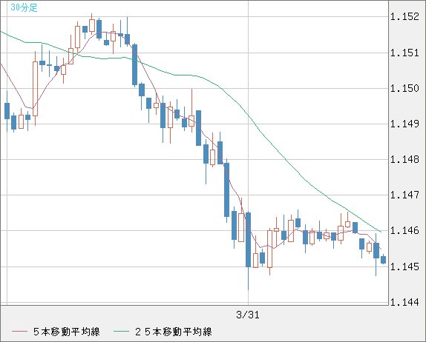Image resolution: width=426 pixels, height=342 pixels.
Task: Click the 1.148 price axis label
Action: click(x=404, y=159)
